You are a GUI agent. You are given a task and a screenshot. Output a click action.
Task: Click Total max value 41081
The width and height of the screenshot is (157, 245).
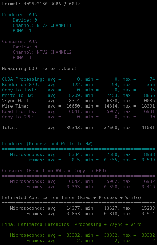point(148,128)
